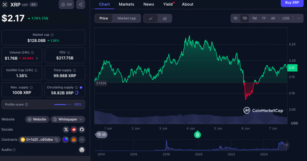Open the XRP Website link
This screenshot has width=307, height=161.
(x=37, y=119)
